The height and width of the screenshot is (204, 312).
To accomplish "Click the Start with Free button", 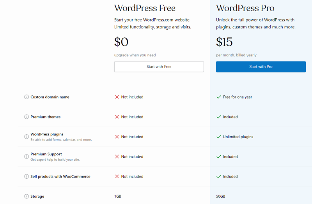I will click(159, 67).
